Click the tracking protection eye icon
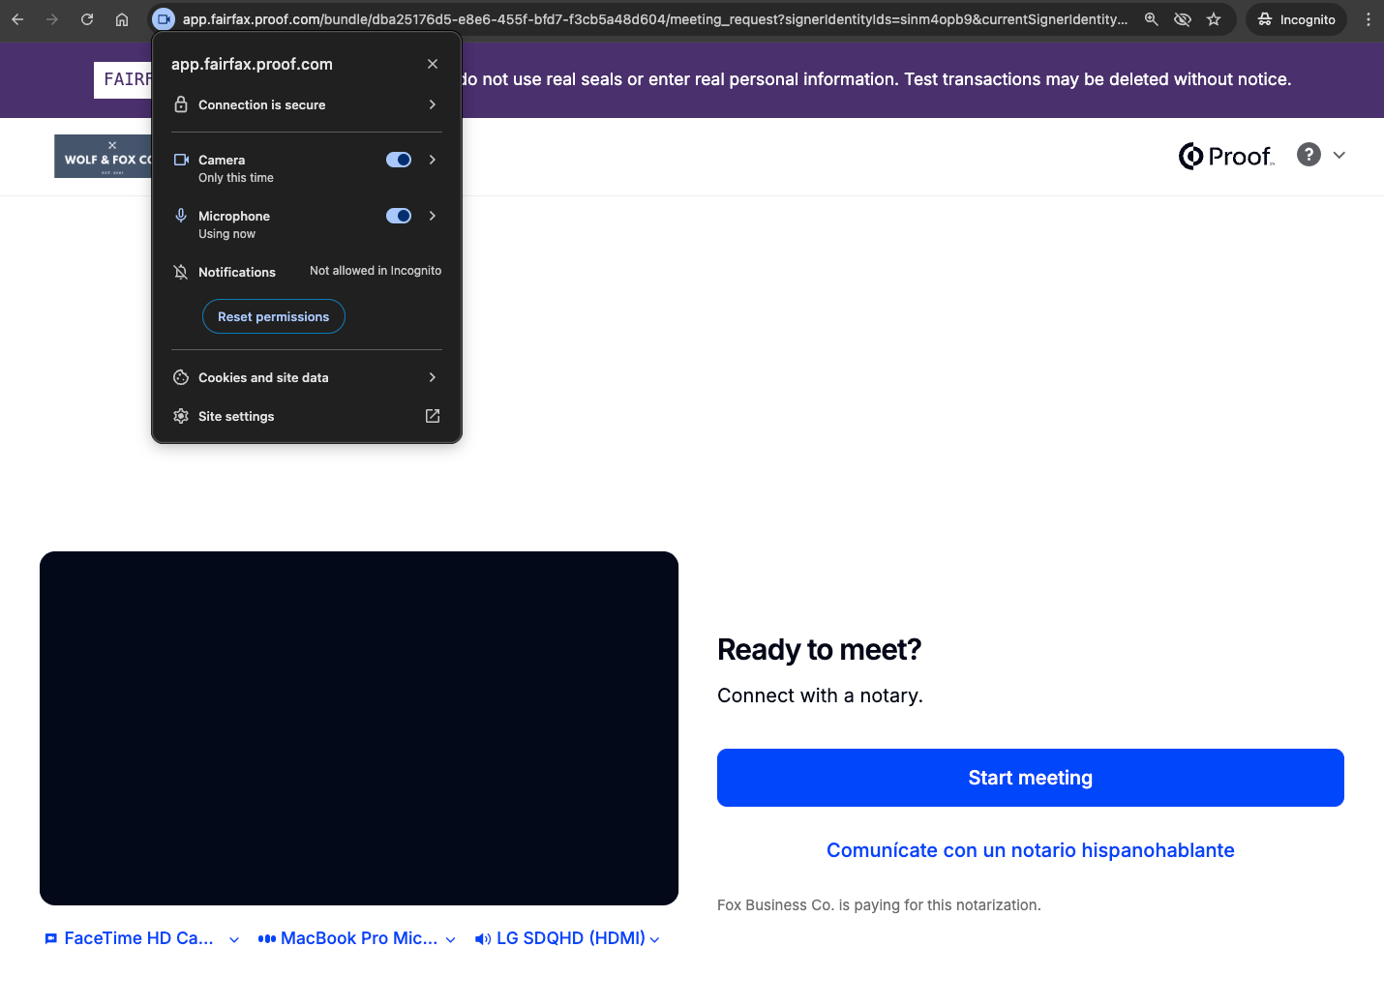Screen dimensions: 1384x1006 pyautogui.click(x=1183, y=19)
